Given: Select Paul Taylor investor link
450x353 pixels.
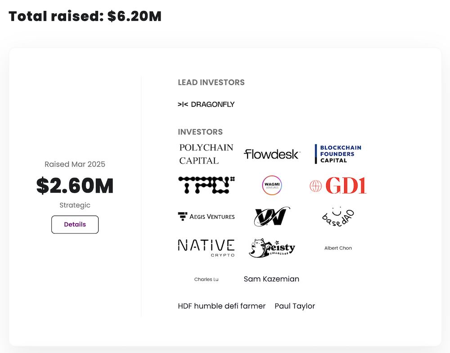Looking at the screenshot, I should pos(295,306).
